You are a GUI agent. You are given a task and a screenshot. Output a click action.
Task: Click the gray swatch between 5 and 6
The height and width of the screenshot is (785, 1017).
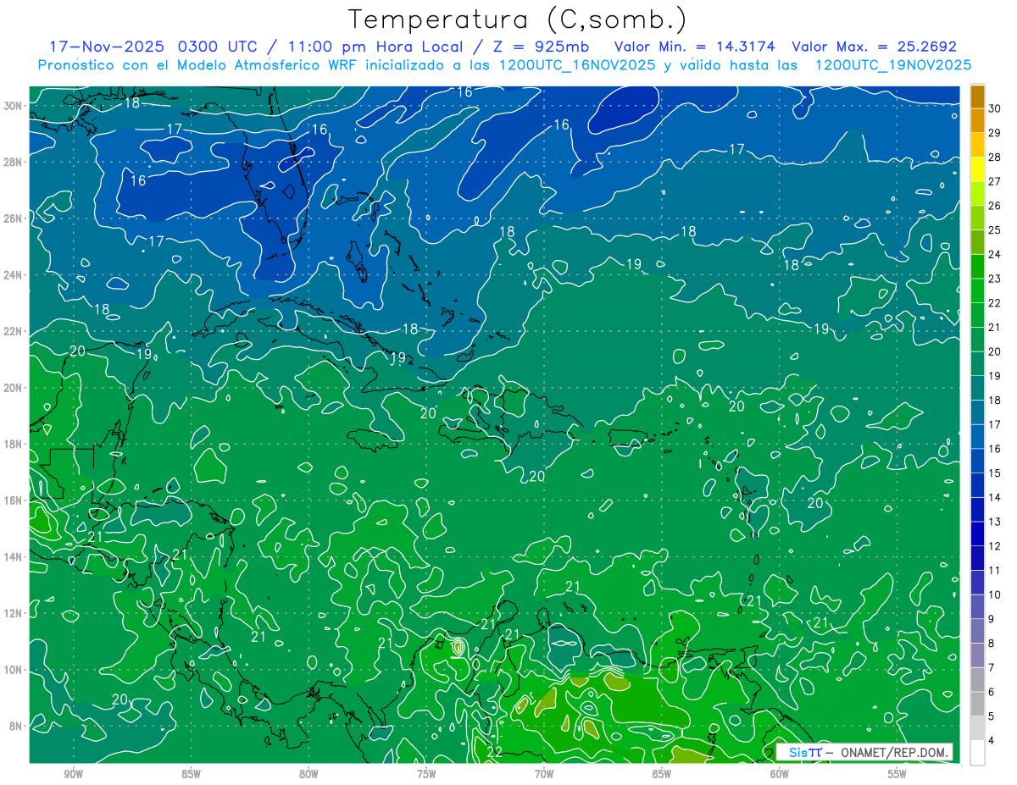point(977,705)
